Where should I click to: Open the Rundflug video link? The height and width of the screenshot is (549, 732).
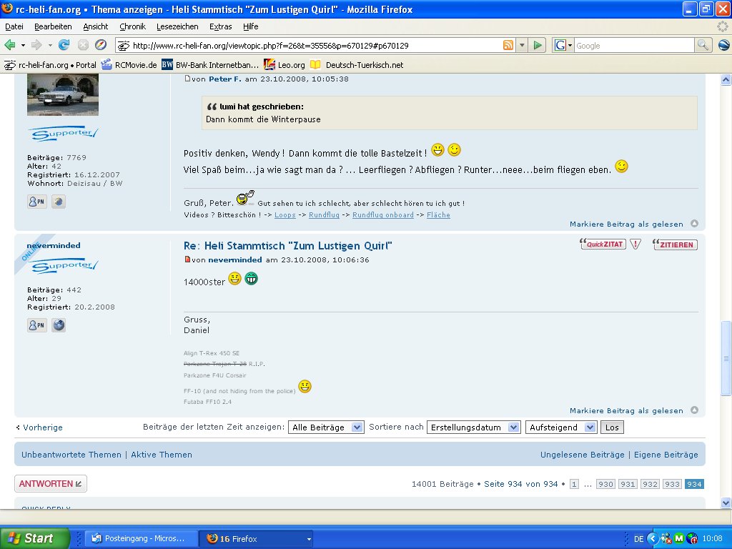(324, 214)
